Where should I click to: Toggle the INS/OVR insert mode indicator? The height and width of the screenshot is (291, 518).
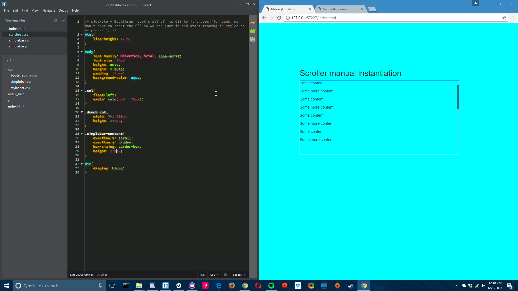point(202,275)
